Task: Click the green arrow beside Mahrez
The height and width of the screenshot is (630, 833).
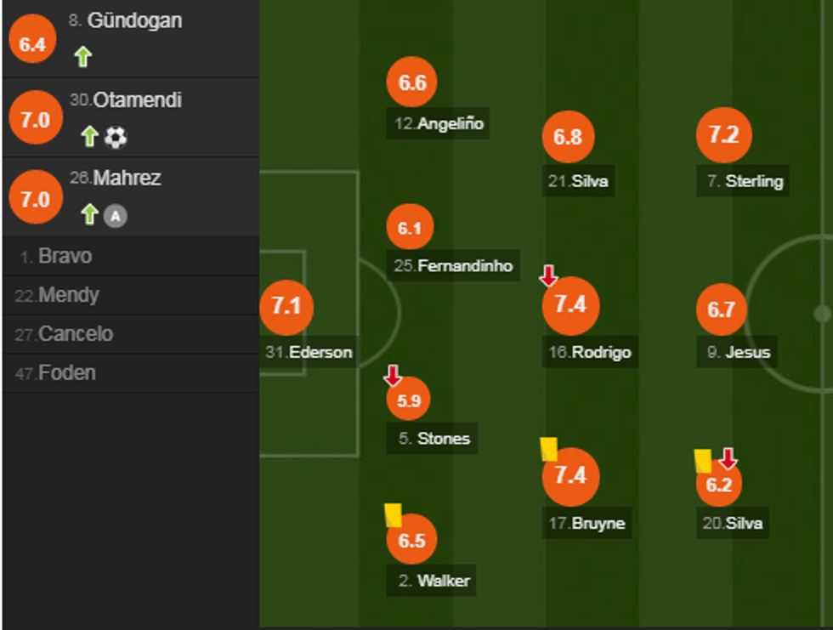Action: (x=89, y=215)
